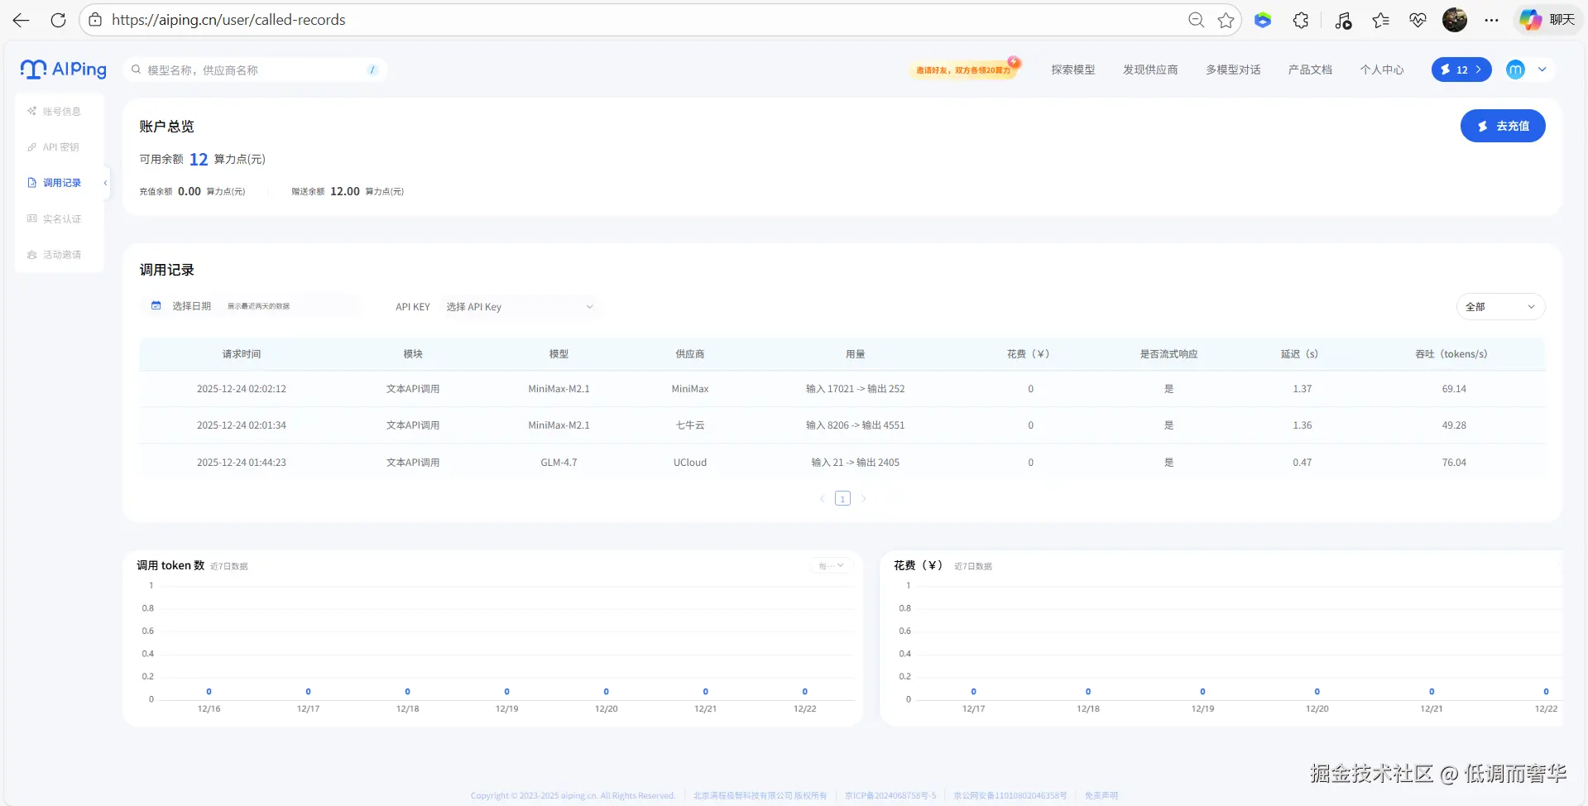Go to the previous page arrow in pagination
The width and height of the screenshot is (1588, 806).
[822, 498]
